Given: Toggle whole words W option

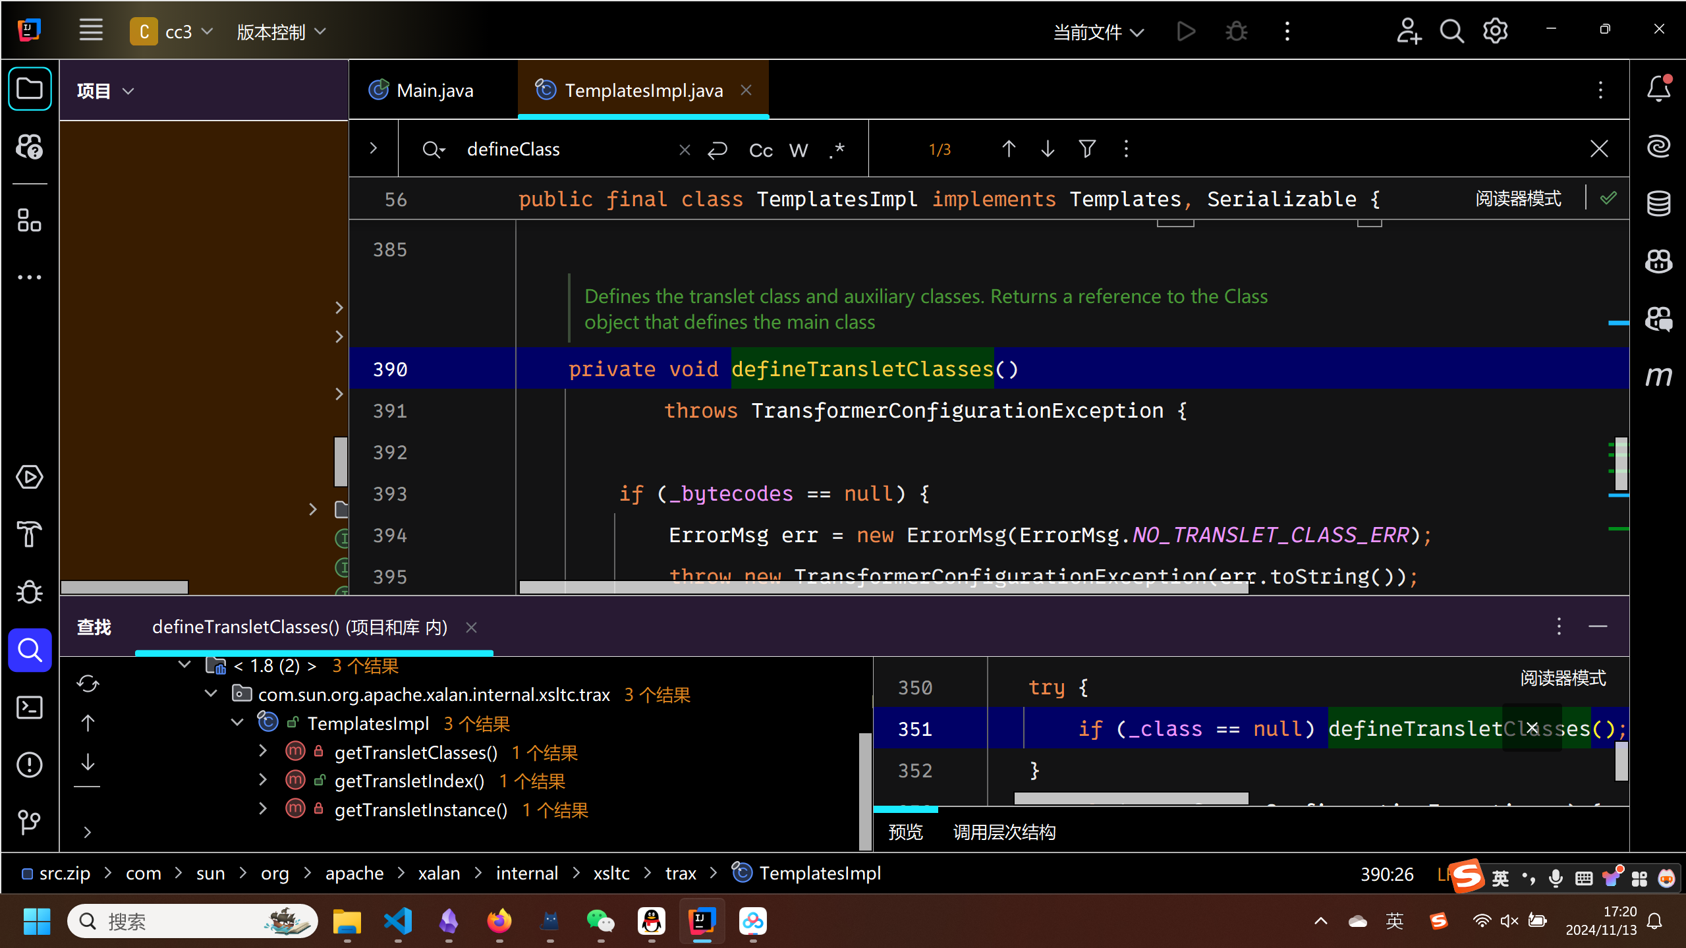Looking at the screenshot, I should coord(799,150).
